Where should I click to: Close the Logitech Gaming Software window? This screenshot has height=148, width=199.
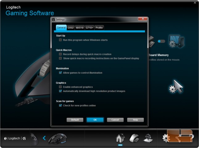(x=195, y=3)
